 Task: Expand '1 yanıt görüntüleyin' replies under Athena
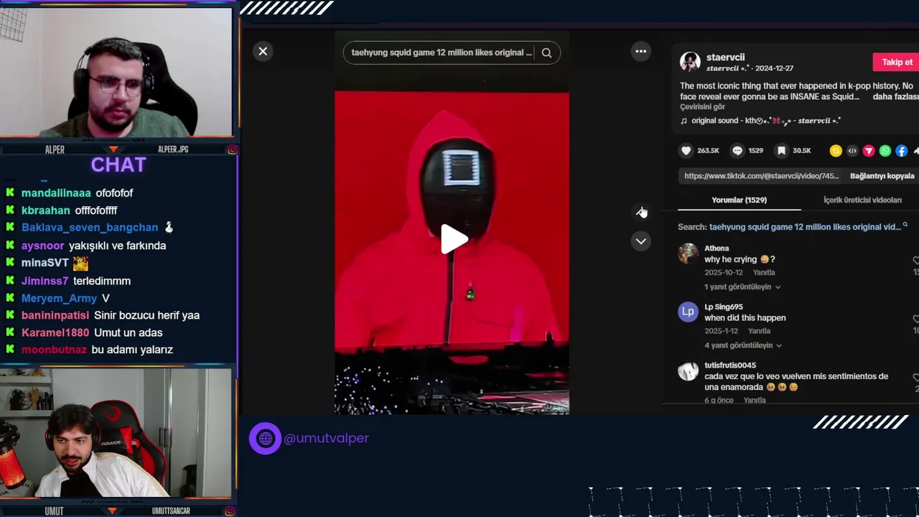742,287
